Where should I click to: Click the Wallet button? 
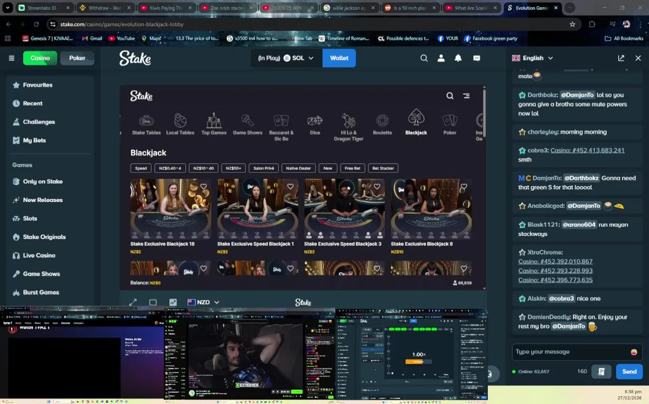tap(339, 58)
